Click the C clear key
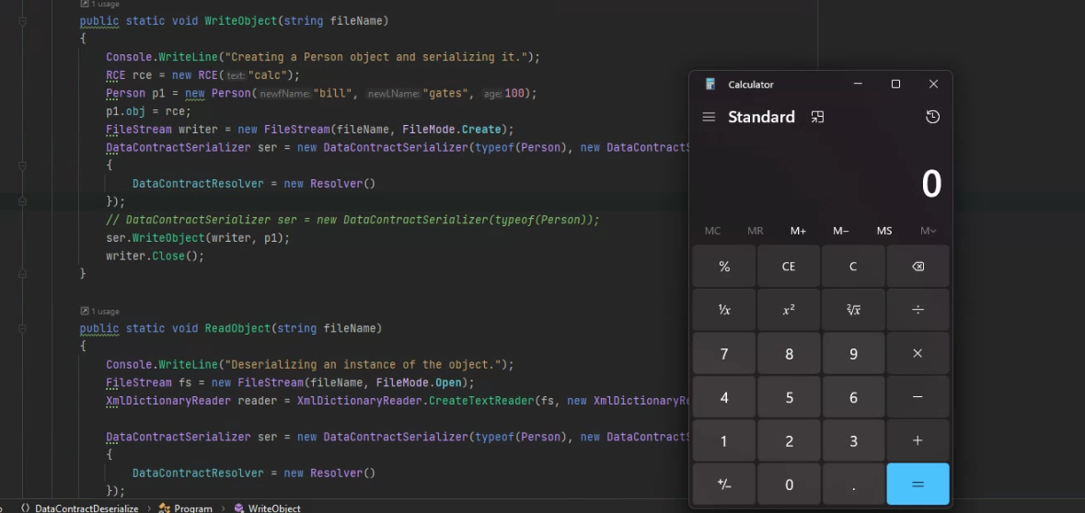 point(853,267)
